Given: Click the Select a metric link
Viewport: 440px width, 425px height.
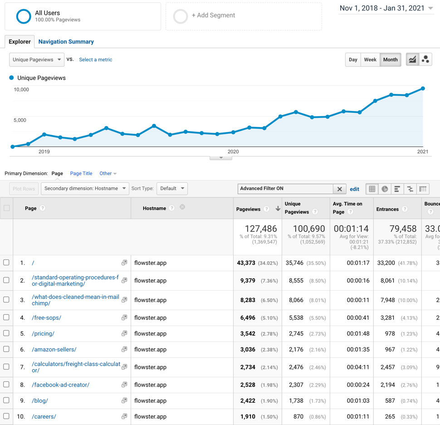Looking at the screenshot, I should tap(95, 59).
